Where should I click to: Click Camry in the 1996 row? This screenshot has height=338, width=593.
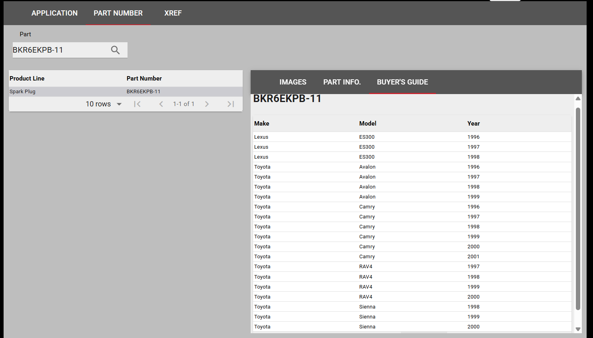tap(367, 207)
